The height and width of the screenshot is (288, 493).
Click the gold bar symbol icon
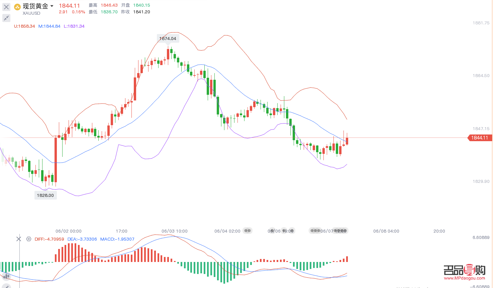click(x=17, y=7)
